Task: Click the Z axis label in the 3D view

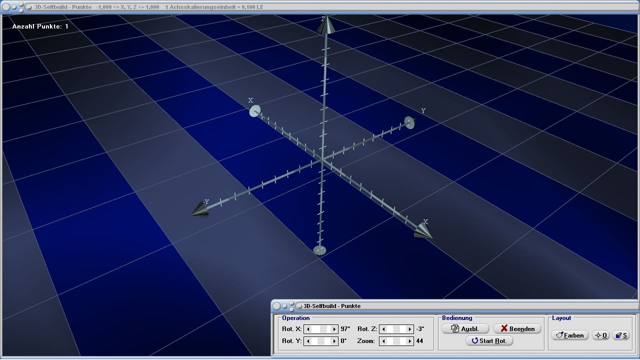Action: pos(323,19)
